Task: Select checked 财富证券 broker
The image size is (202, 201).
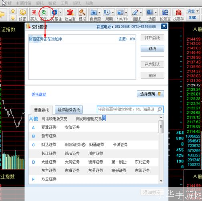Action: (75, 145)
